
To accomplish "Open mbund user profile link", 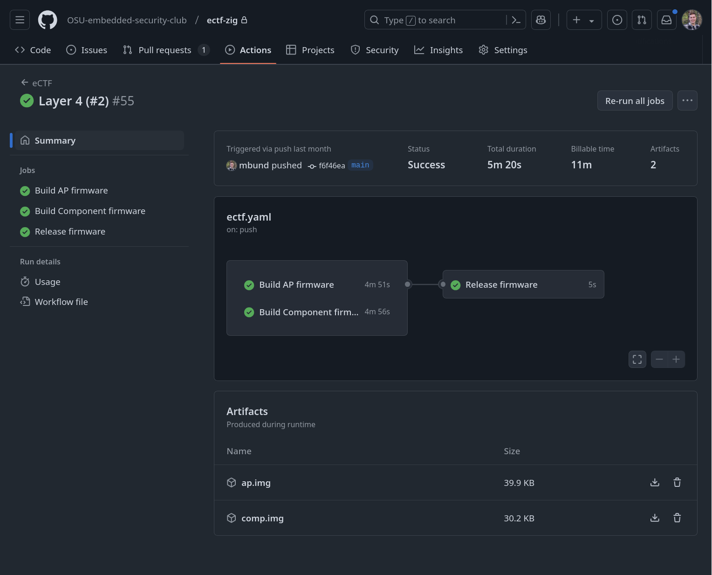I will click(x=253, y=165).
